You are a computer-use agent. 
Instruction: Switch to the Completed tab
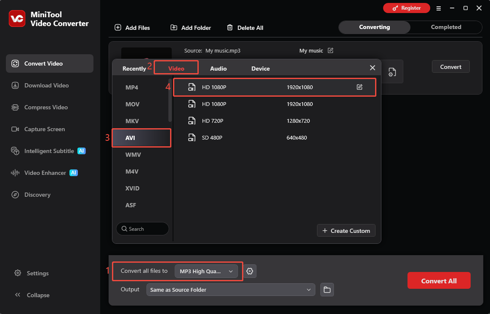[x=446, y=27]
